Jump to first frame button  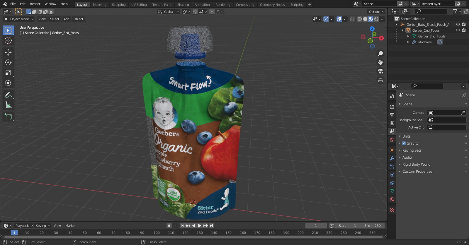pos(182,226)
